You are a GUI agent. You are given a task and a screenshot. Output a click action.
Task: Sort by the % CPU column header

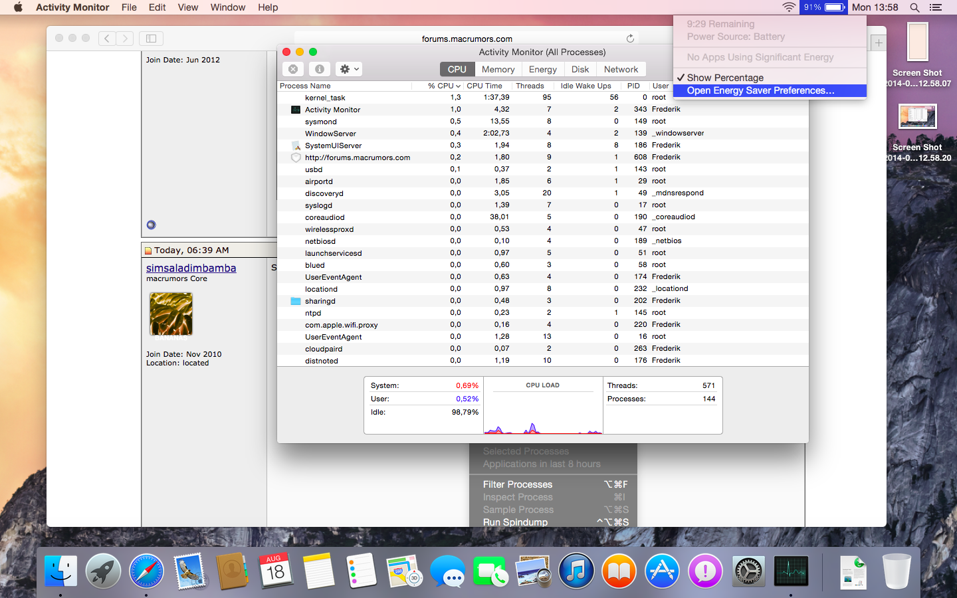pyautogui.click(x=437, y=86)
